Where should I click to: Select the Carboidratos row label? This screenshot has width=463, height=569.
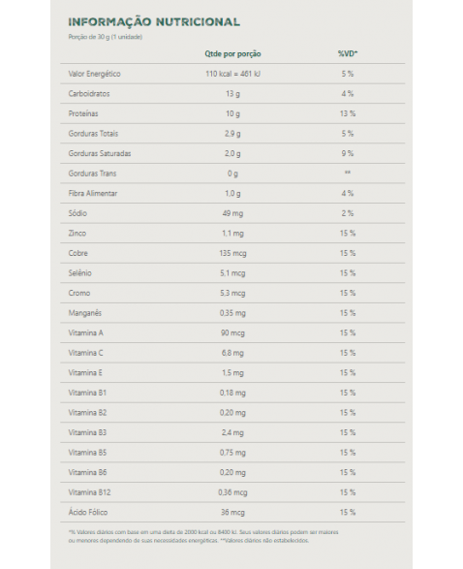[89, 94]
